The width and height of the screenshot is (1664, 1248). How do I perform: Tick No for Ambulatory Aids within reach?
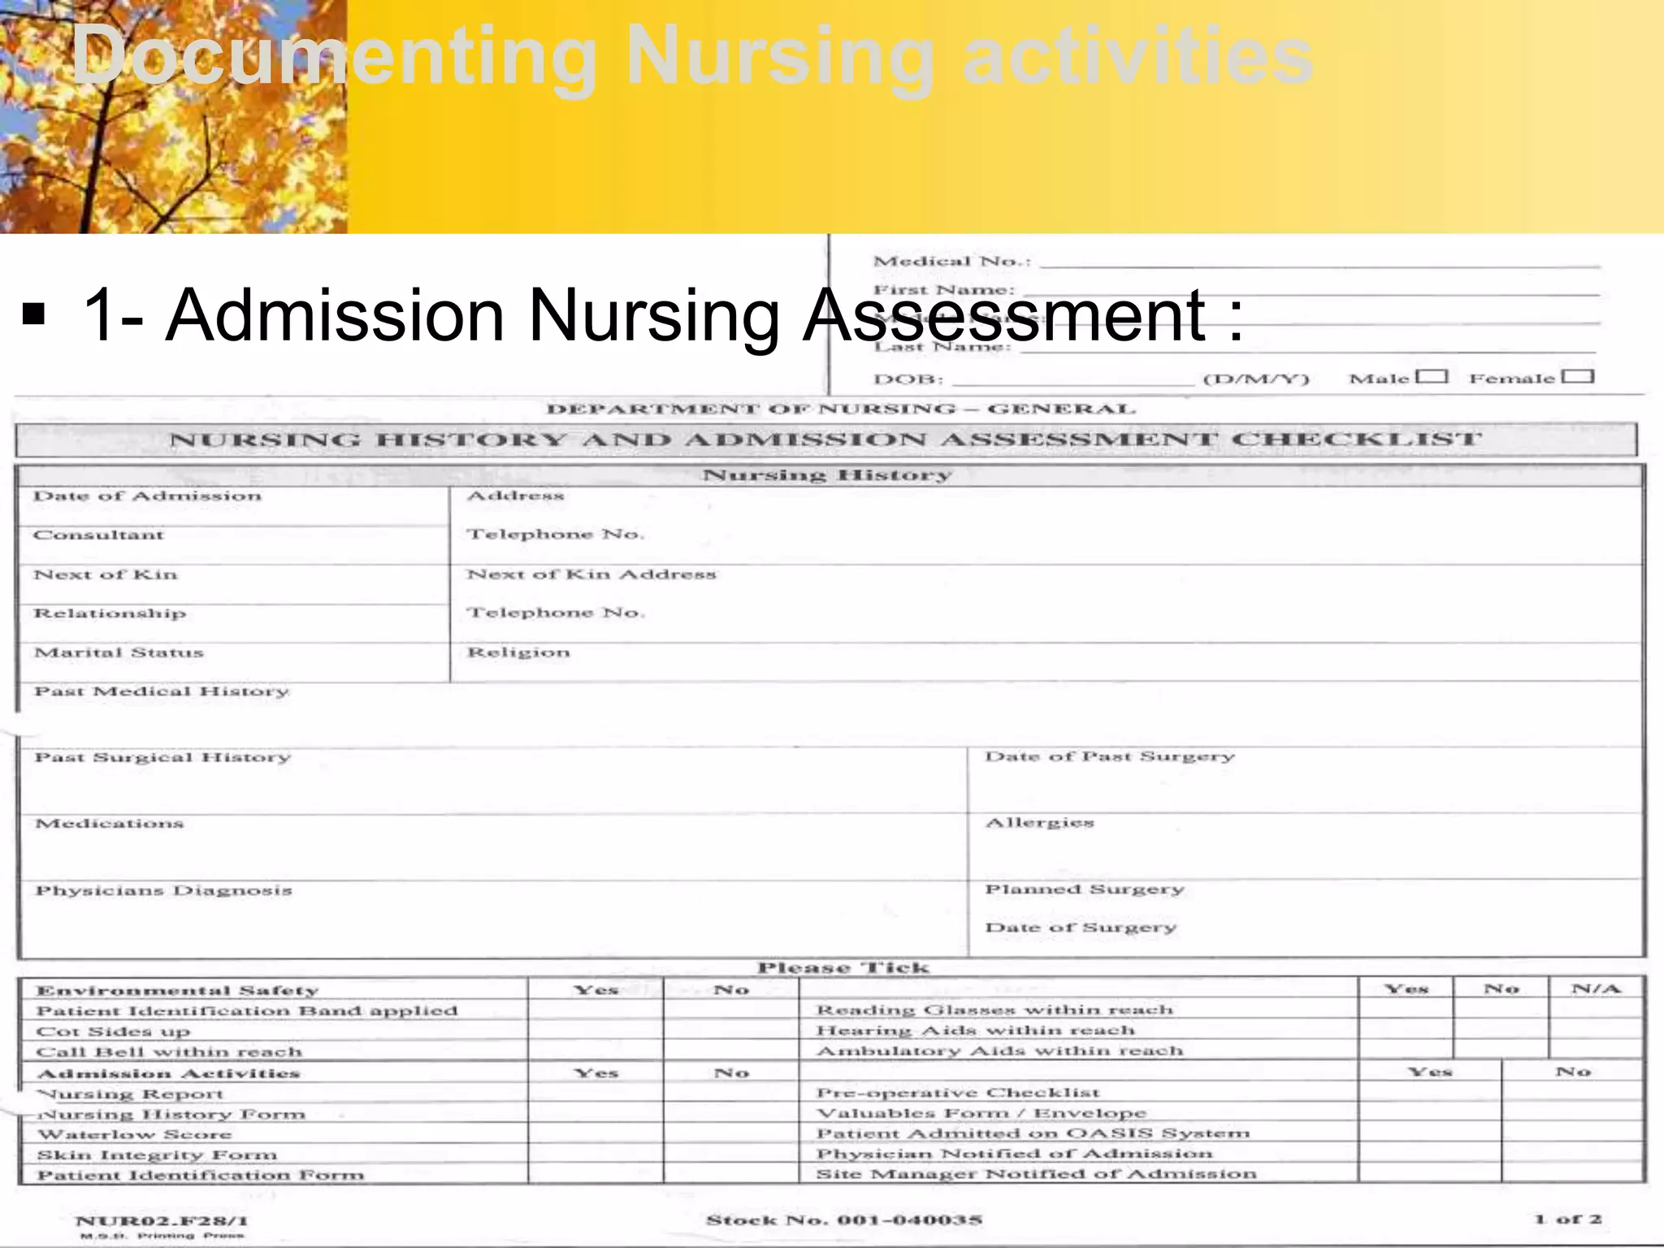click(1501, 1050)
